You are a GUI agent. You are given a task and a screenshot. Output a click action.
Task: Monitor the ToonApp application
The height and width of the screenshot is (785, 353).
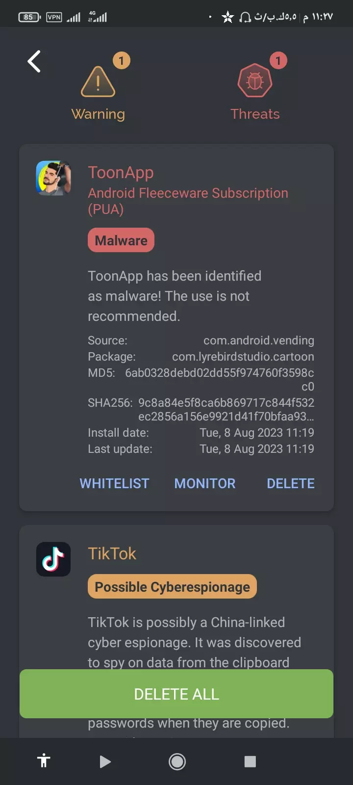pos(205,483)
